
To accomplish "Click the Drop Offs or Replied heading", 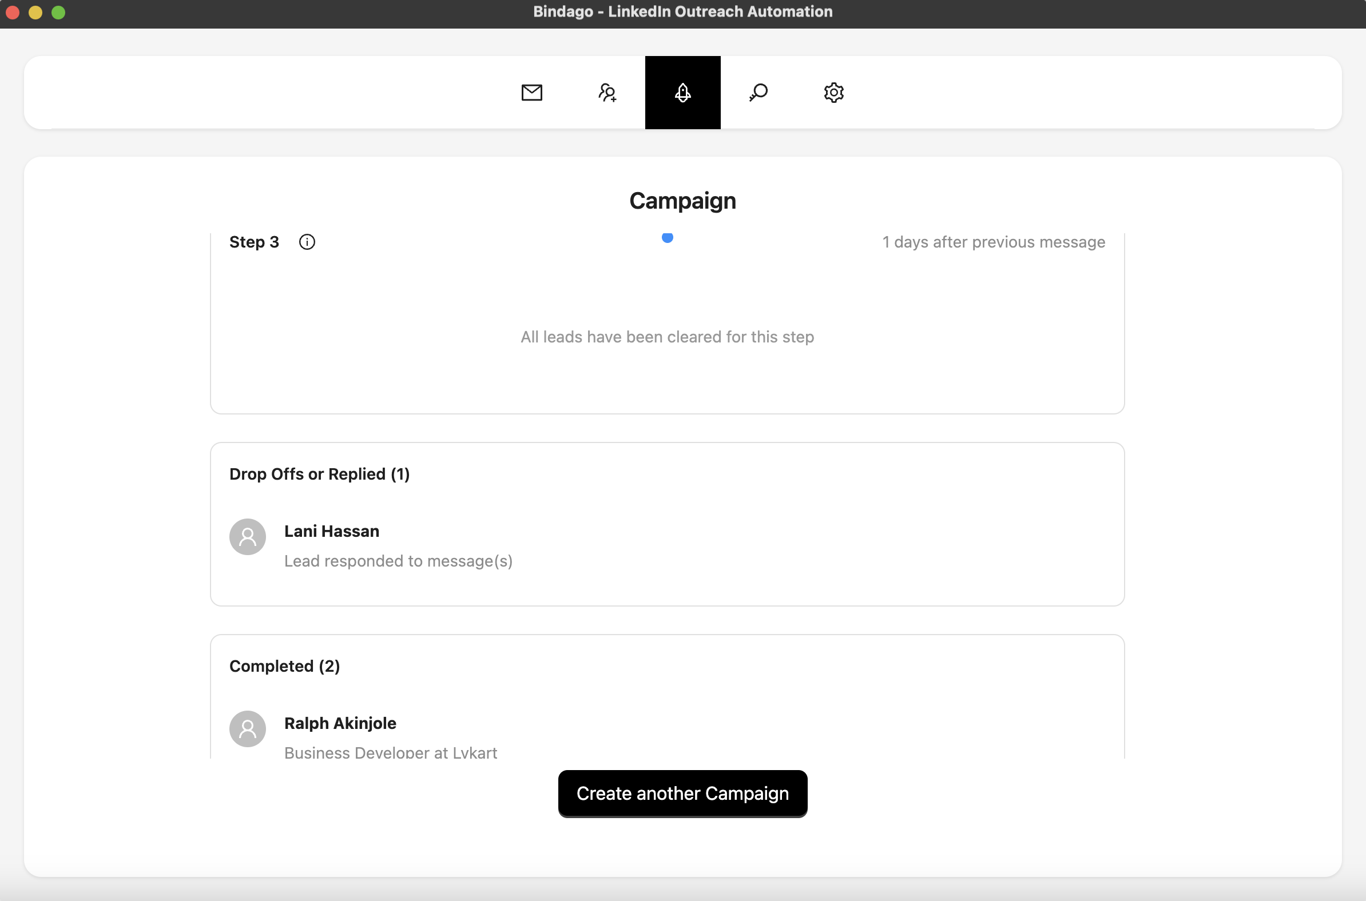I will pos(319,474).
